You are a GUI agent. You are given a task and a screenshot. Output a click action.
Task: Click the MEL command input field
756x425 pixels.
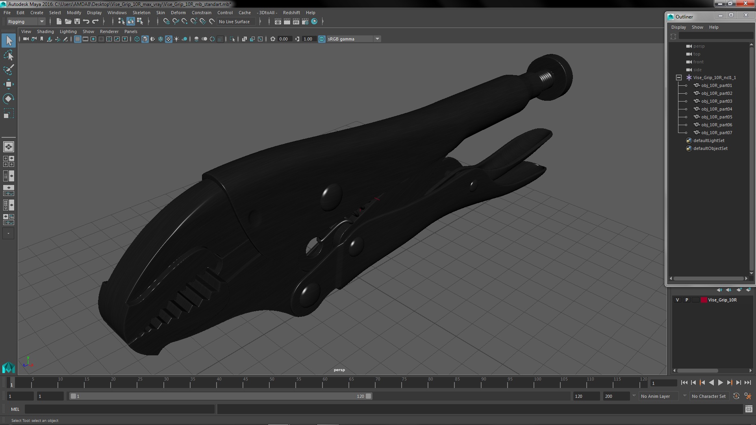click(x=120, y=409)
